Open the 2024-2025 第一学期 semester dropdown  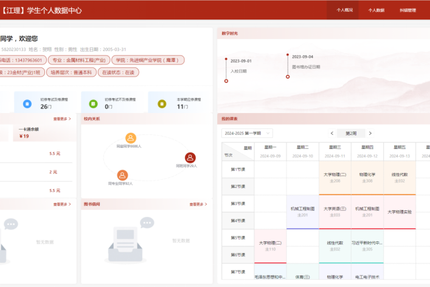(x=246, y=133)
